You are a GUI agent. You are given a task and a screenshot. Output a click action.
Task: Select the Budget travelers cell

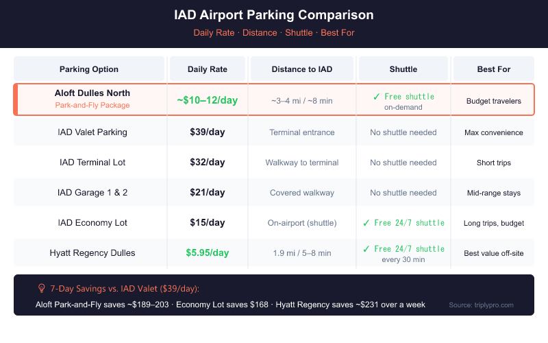[493, 101]
